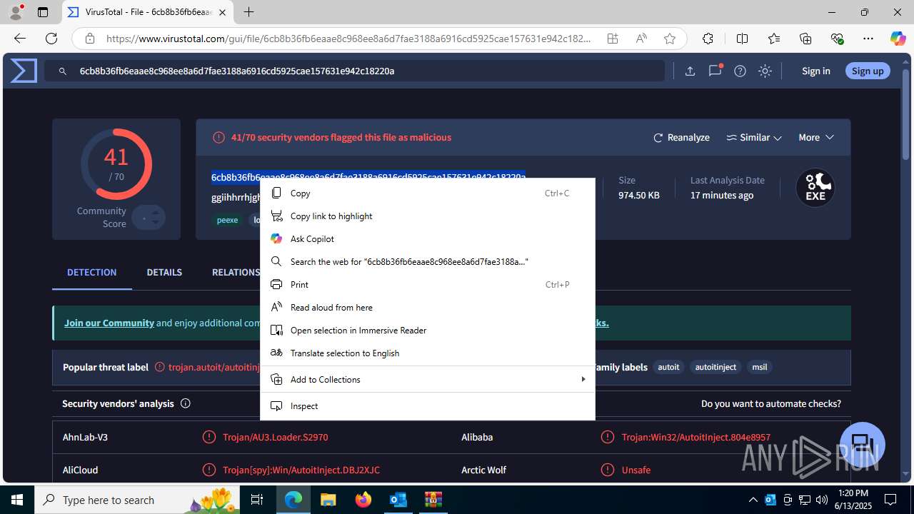The image size is (914, 514).
Task: Click the VirusTotal hash search field
Action: point(354,71)
